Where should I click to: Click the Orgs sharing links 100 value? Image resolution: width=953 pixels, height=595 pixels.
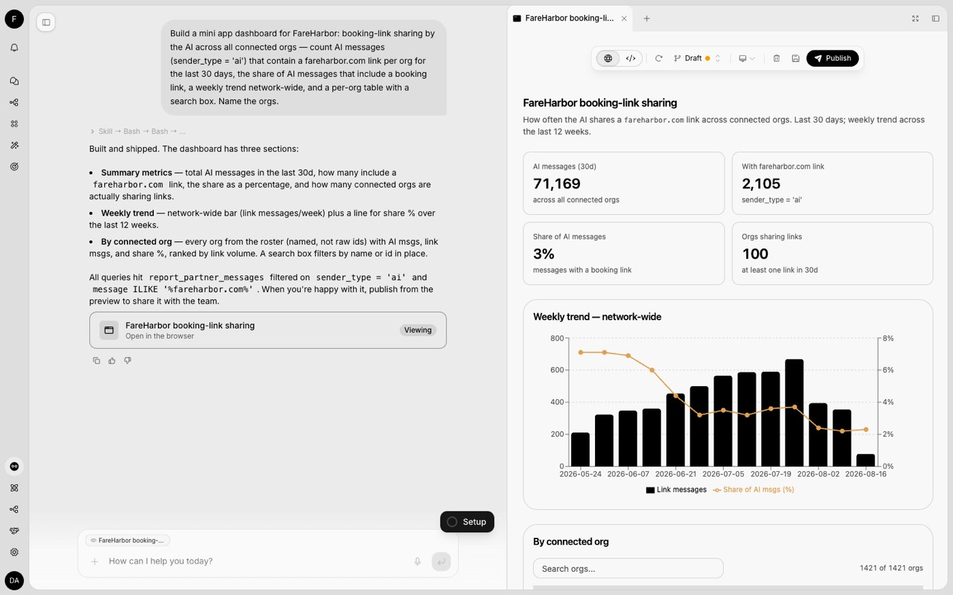[755, 254]
